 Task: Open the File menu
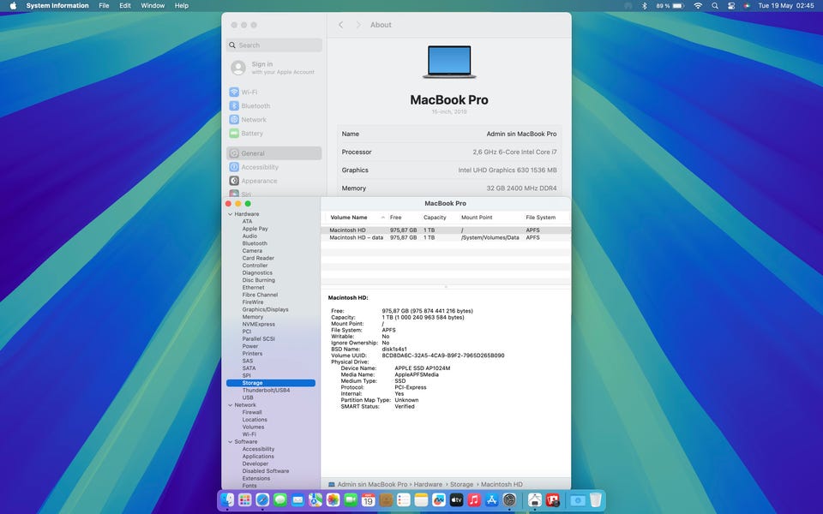coord(104,6)
